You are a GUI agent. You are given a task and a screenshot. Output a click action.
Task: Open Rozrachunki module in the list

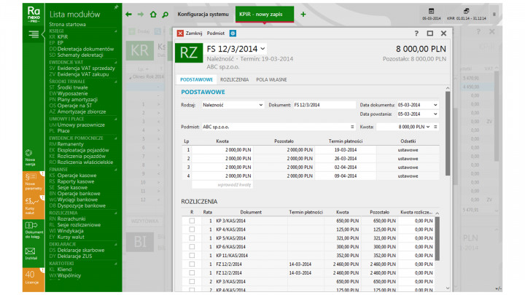pos(71,217)
